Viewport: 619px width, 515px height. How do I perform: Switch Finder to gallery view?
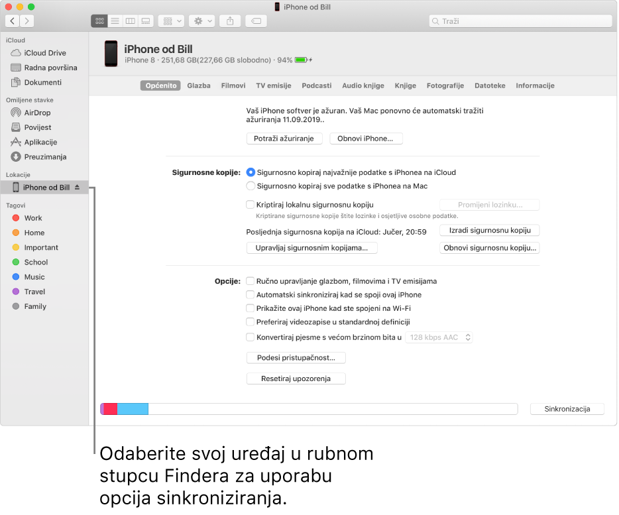tap(146, 21)
